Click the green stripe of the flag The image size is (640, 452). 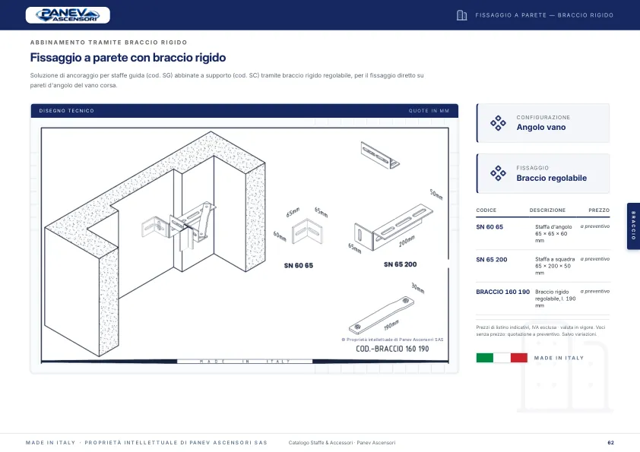coord(485,358)
